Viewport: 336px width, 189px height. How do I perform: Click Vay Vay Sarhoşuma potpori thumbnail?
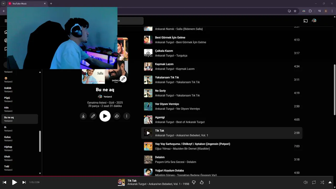(148, 146)
